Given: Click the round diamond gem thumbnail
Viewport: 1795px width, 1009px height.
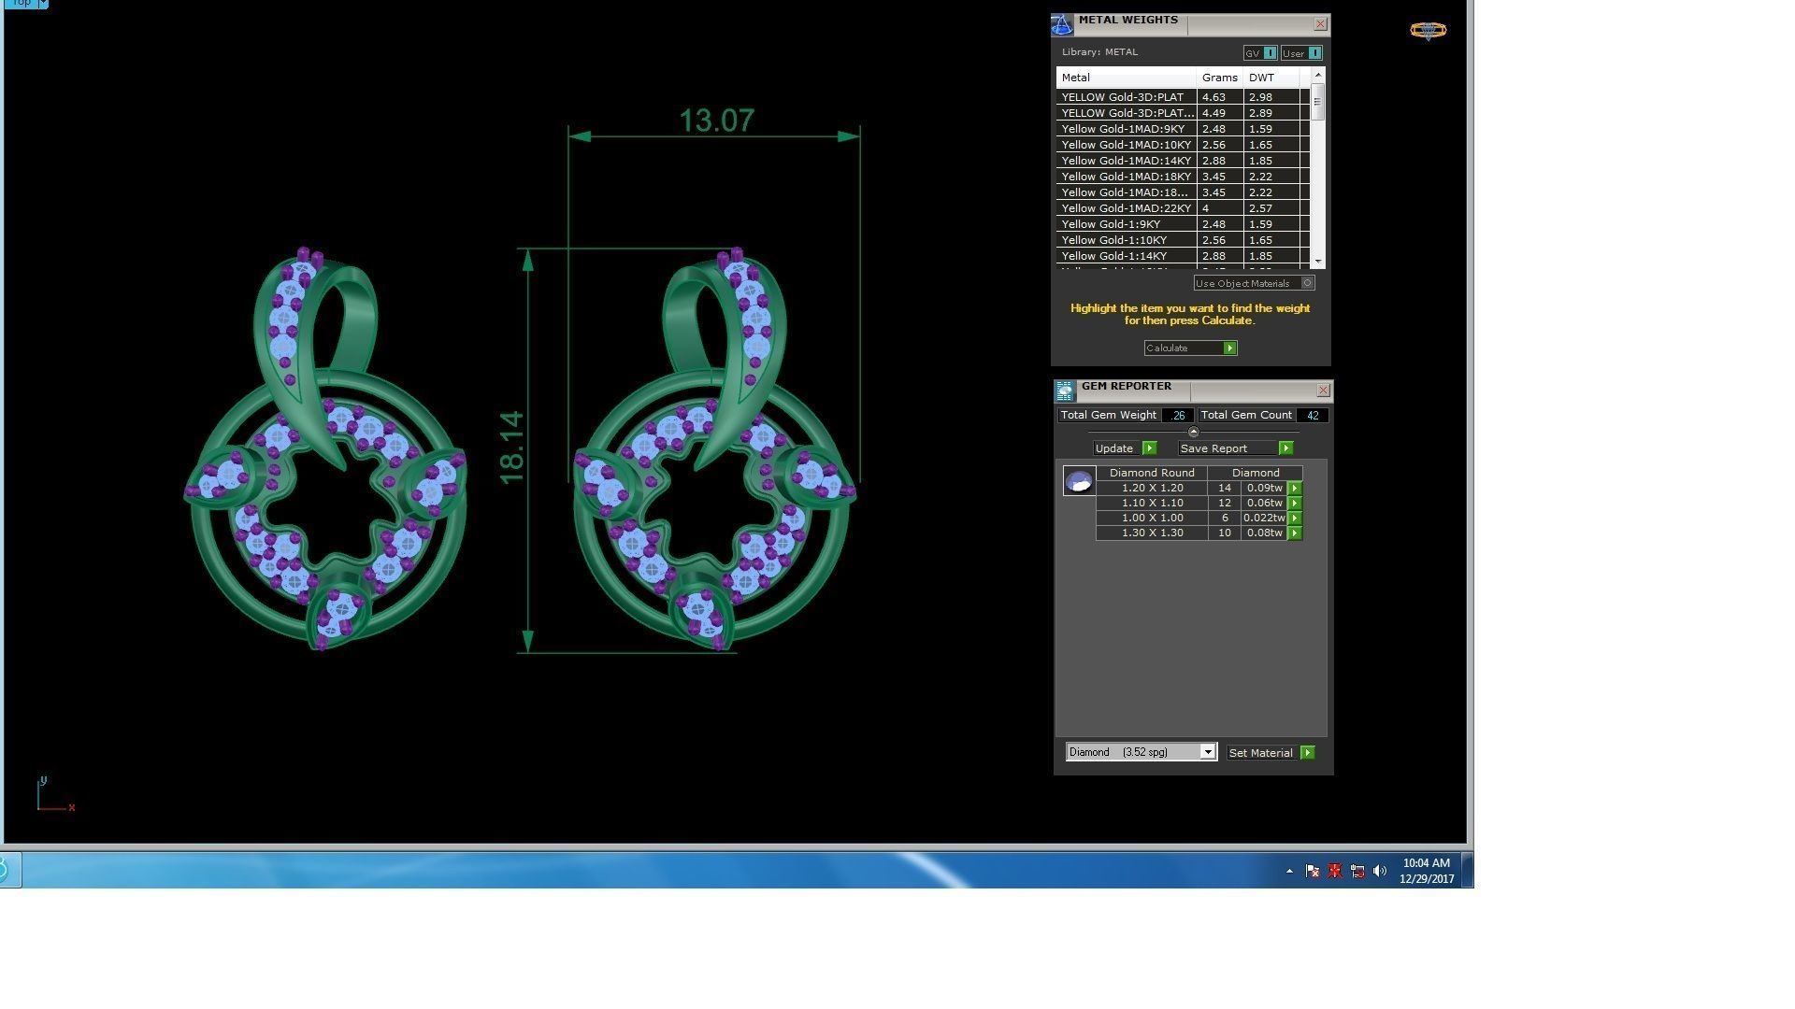Looking at the screenshot, I should click(1079, 481).
